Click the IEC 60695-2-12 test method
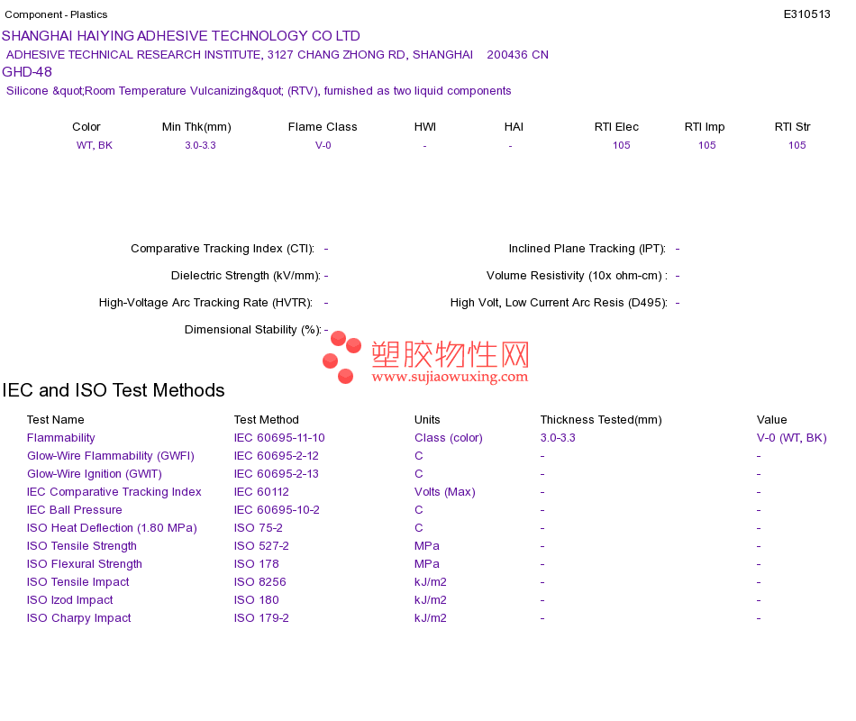This screenshot has height=721, width=856. [x=277, y=455]
